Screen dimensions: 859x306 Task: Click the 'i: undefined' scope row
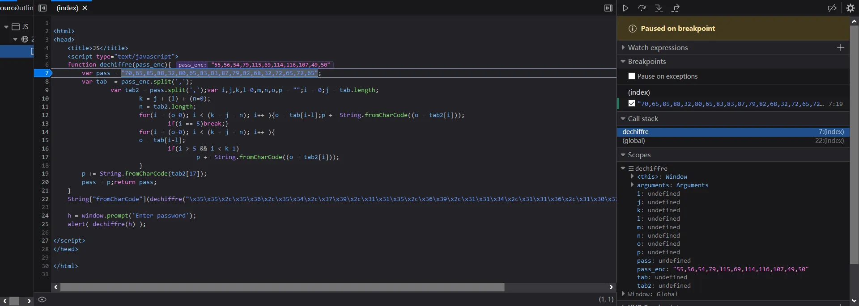pyautogui.click(x=658, y=193)
